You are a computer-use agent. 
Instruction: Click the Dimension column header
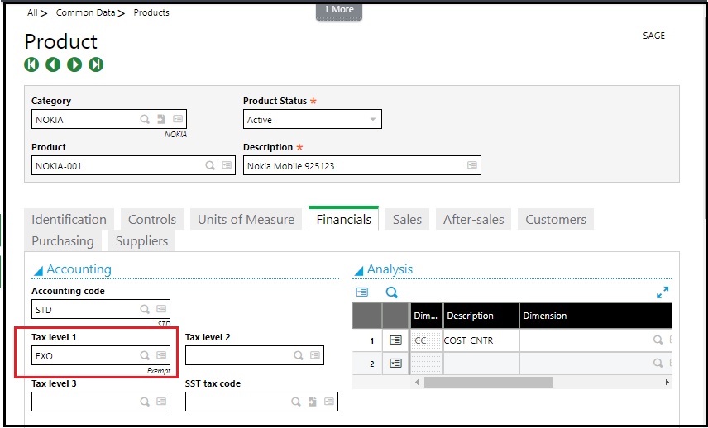click(596, 316)
